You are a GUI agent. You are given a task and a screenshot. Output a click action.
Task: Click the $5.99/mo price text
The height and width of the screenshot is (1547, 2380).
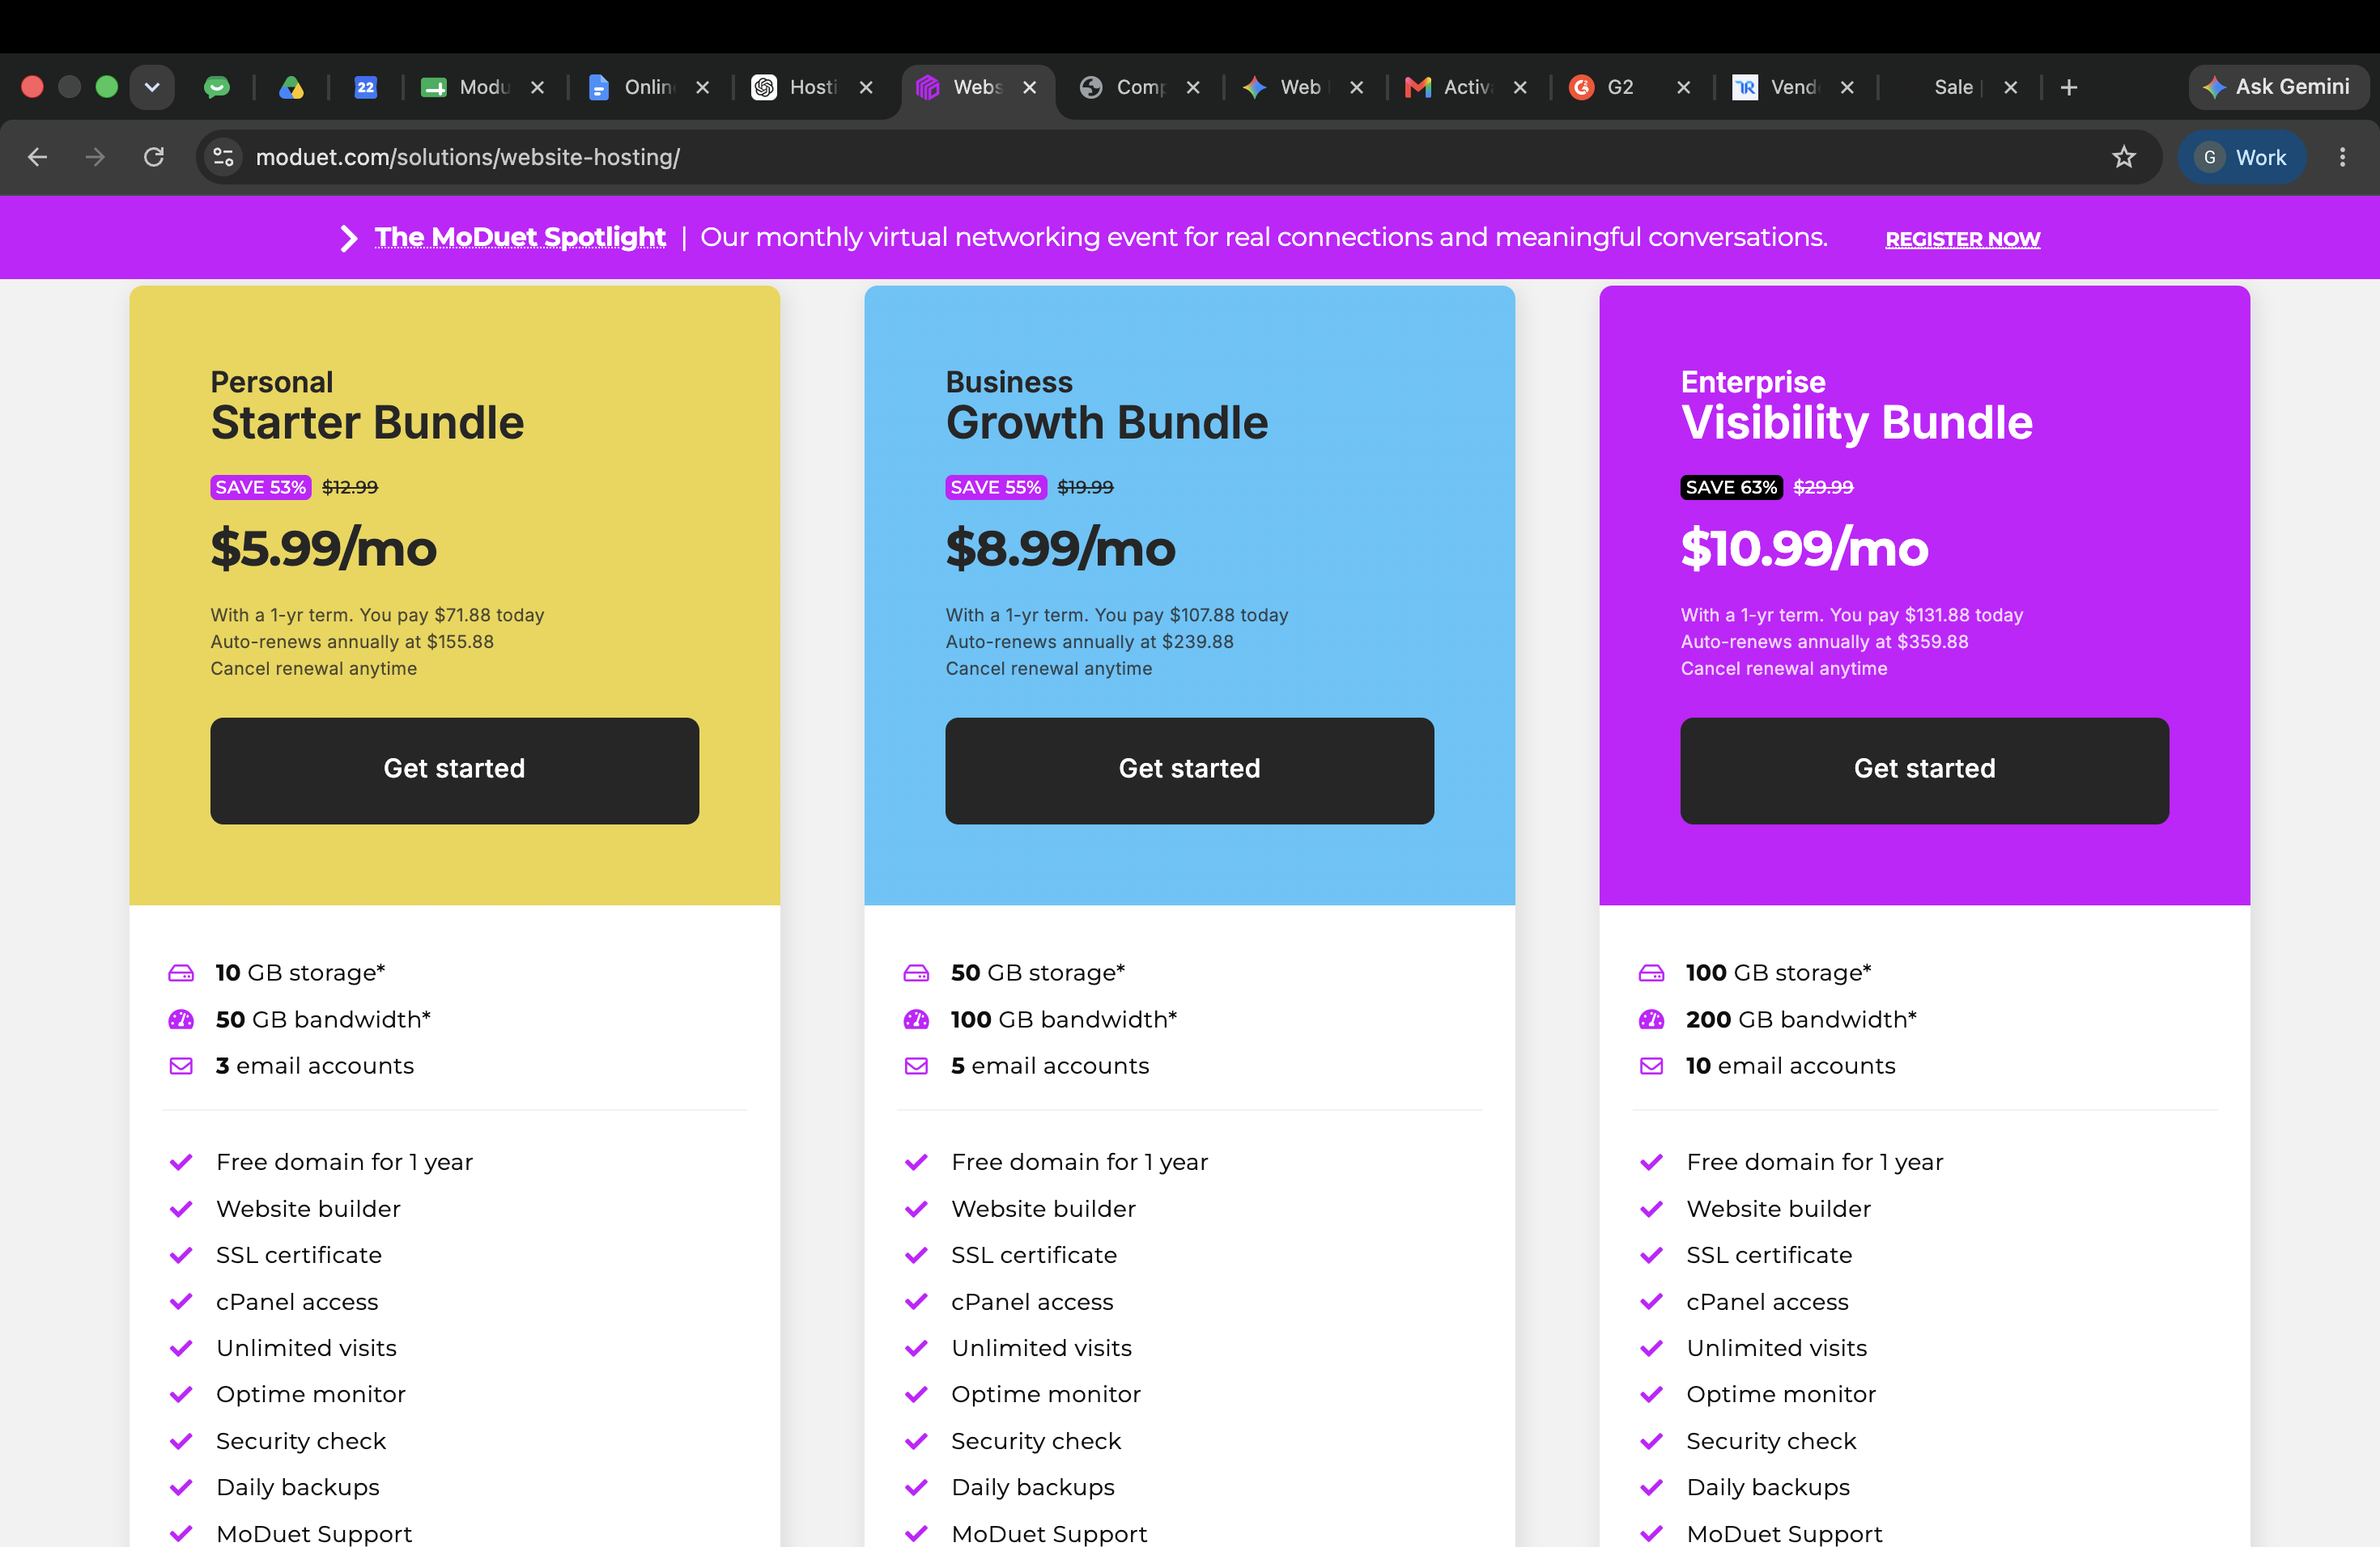323,549
